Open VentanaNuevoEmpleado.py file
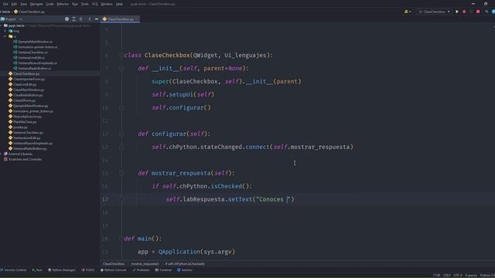This screenshot has width=495, height=278. pos(31,144)
